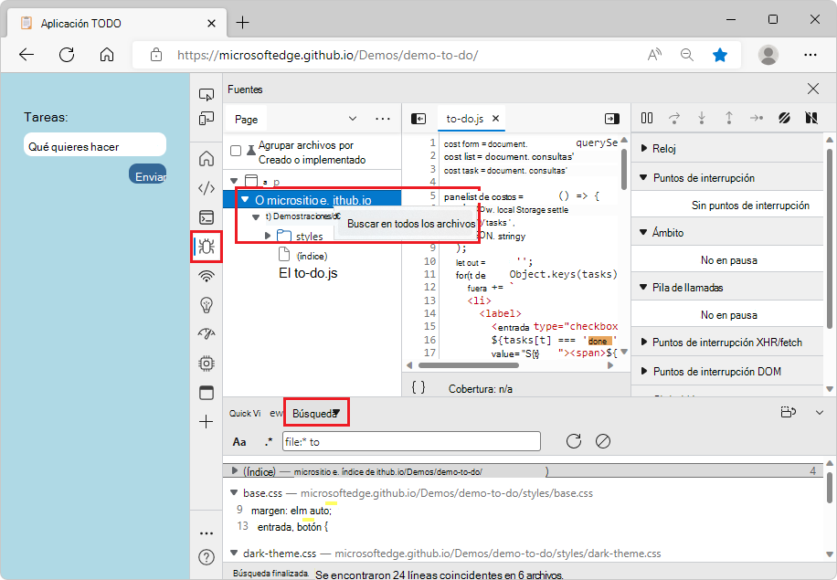Step over next function call

(674, 118)
